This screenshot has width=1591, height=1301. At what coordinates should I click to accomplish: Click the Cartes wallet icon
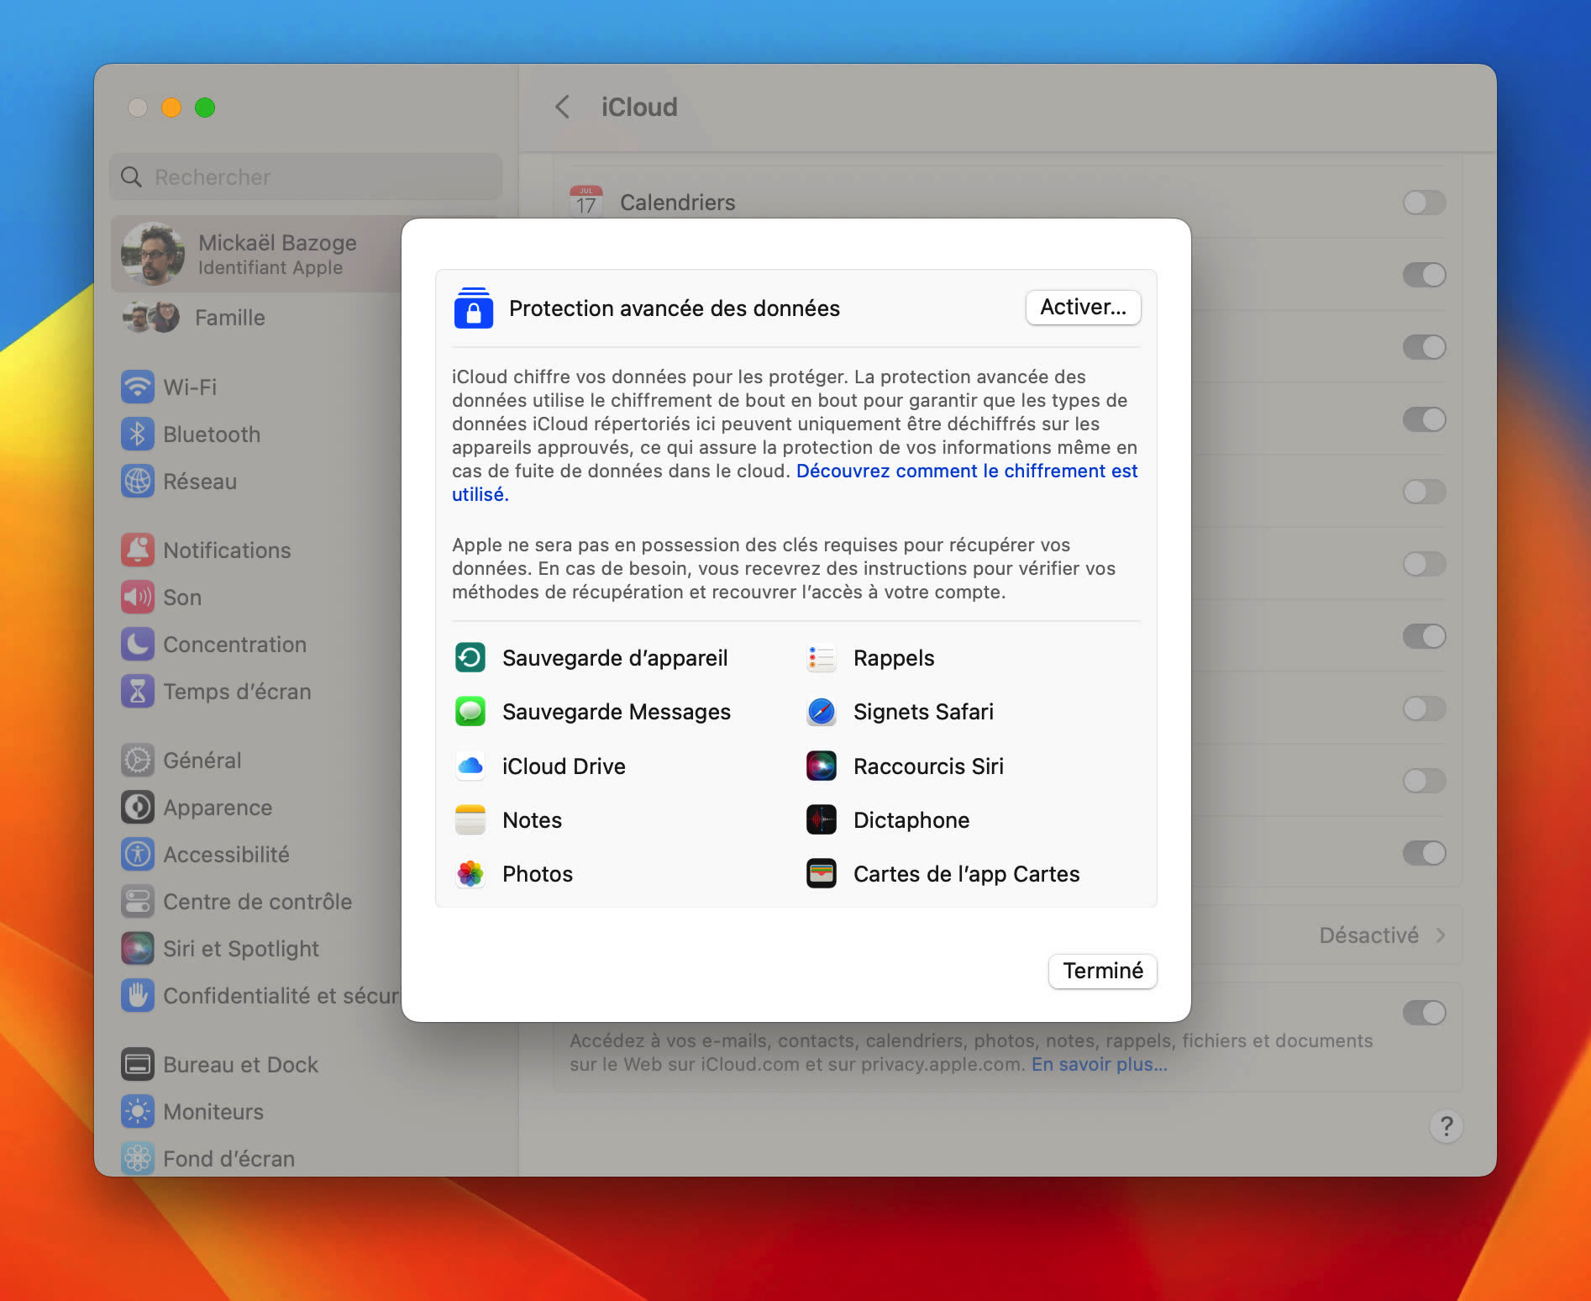[x=821, y=873]
